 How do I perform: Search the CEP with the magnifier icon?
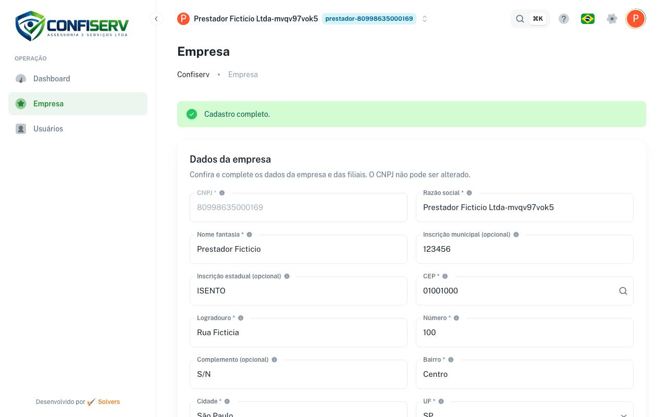623,291
